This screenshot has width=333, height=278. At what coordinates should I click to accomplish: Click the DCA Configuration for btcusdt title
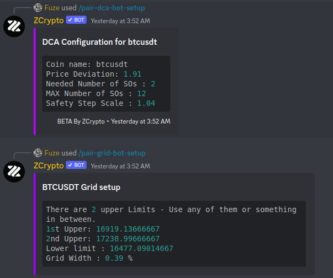tap(99, 42)
